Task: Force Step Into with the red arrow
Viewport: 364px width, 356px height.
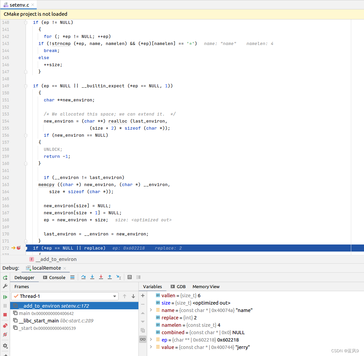Action: point(101,277)
